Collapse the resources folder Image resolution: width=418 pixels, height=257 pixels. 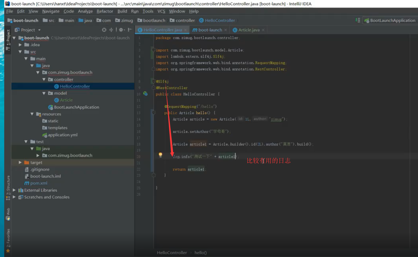pyautogui.click(x=32, y=114)
